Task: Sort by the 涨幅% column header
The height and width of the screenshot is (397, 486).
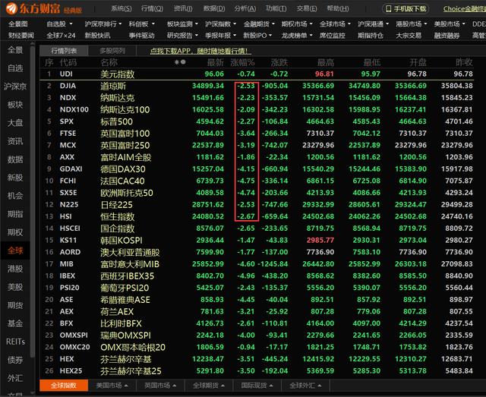Action: (x=242, y=62)
